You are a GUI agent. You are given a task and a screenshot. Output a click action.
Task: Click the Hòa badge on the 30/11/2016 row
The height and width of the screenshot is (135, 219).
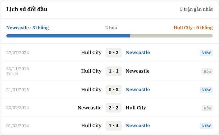(x=207, y=71)
